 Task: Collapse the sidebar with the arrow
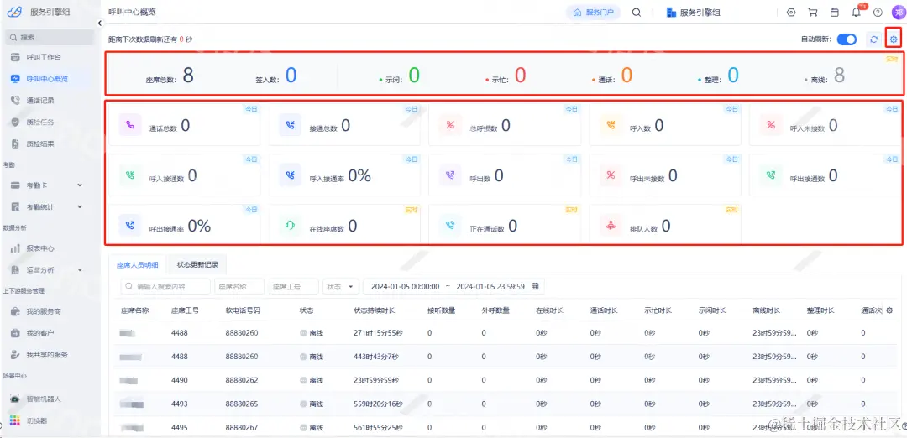point(99,23)
